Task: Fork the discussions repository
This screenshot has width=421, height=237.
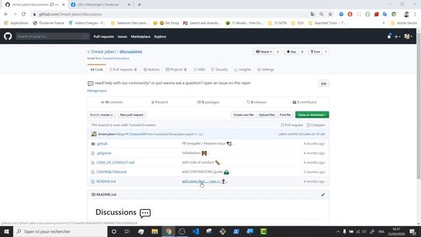Action: click(315, 51)
